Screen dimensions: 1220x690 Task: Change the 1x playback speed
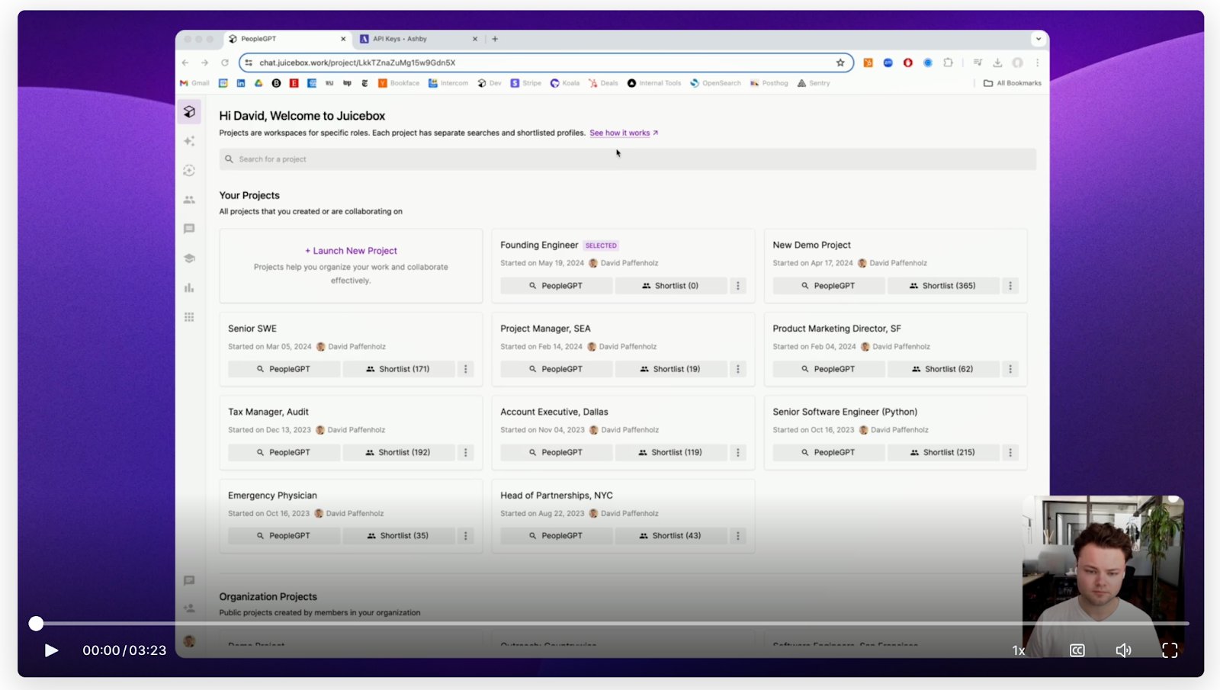tap(1019, 650)
